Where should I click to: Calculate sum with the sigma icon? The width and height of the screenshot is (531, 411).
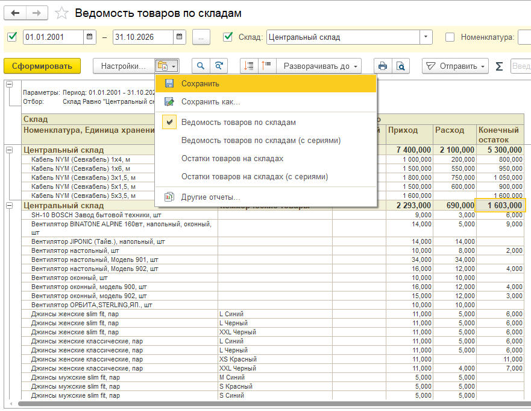point(499,66)
